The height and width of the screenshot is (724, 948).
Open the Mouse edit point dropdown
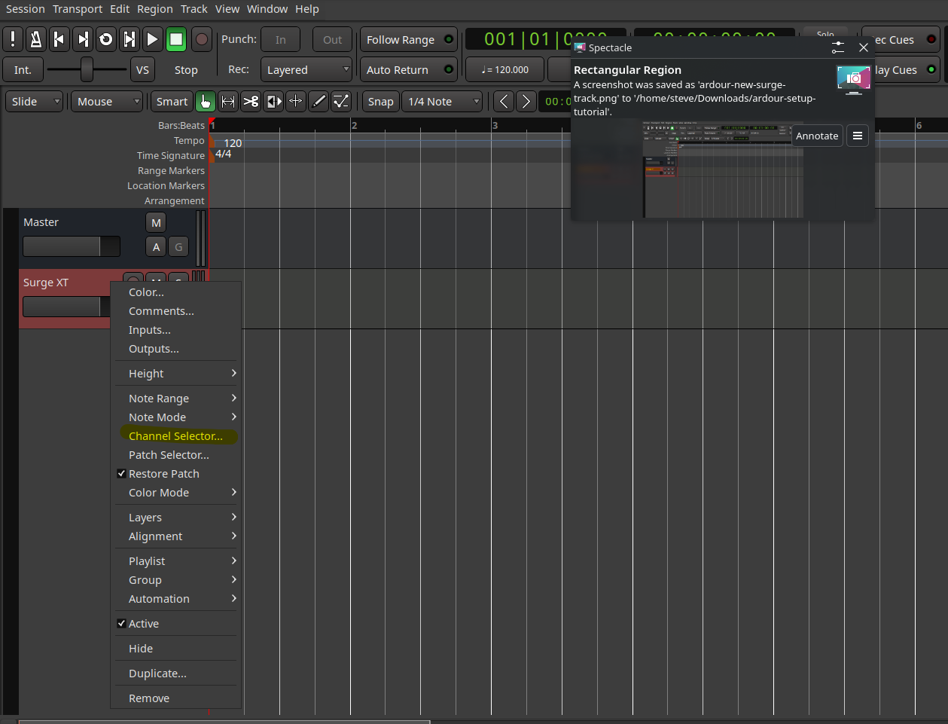point(107,101)
